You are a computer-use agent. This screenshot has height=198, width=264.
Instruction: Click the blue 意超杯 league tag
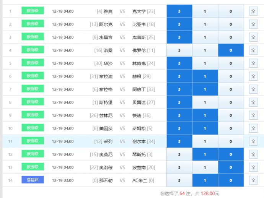click(x=33, y=180)
